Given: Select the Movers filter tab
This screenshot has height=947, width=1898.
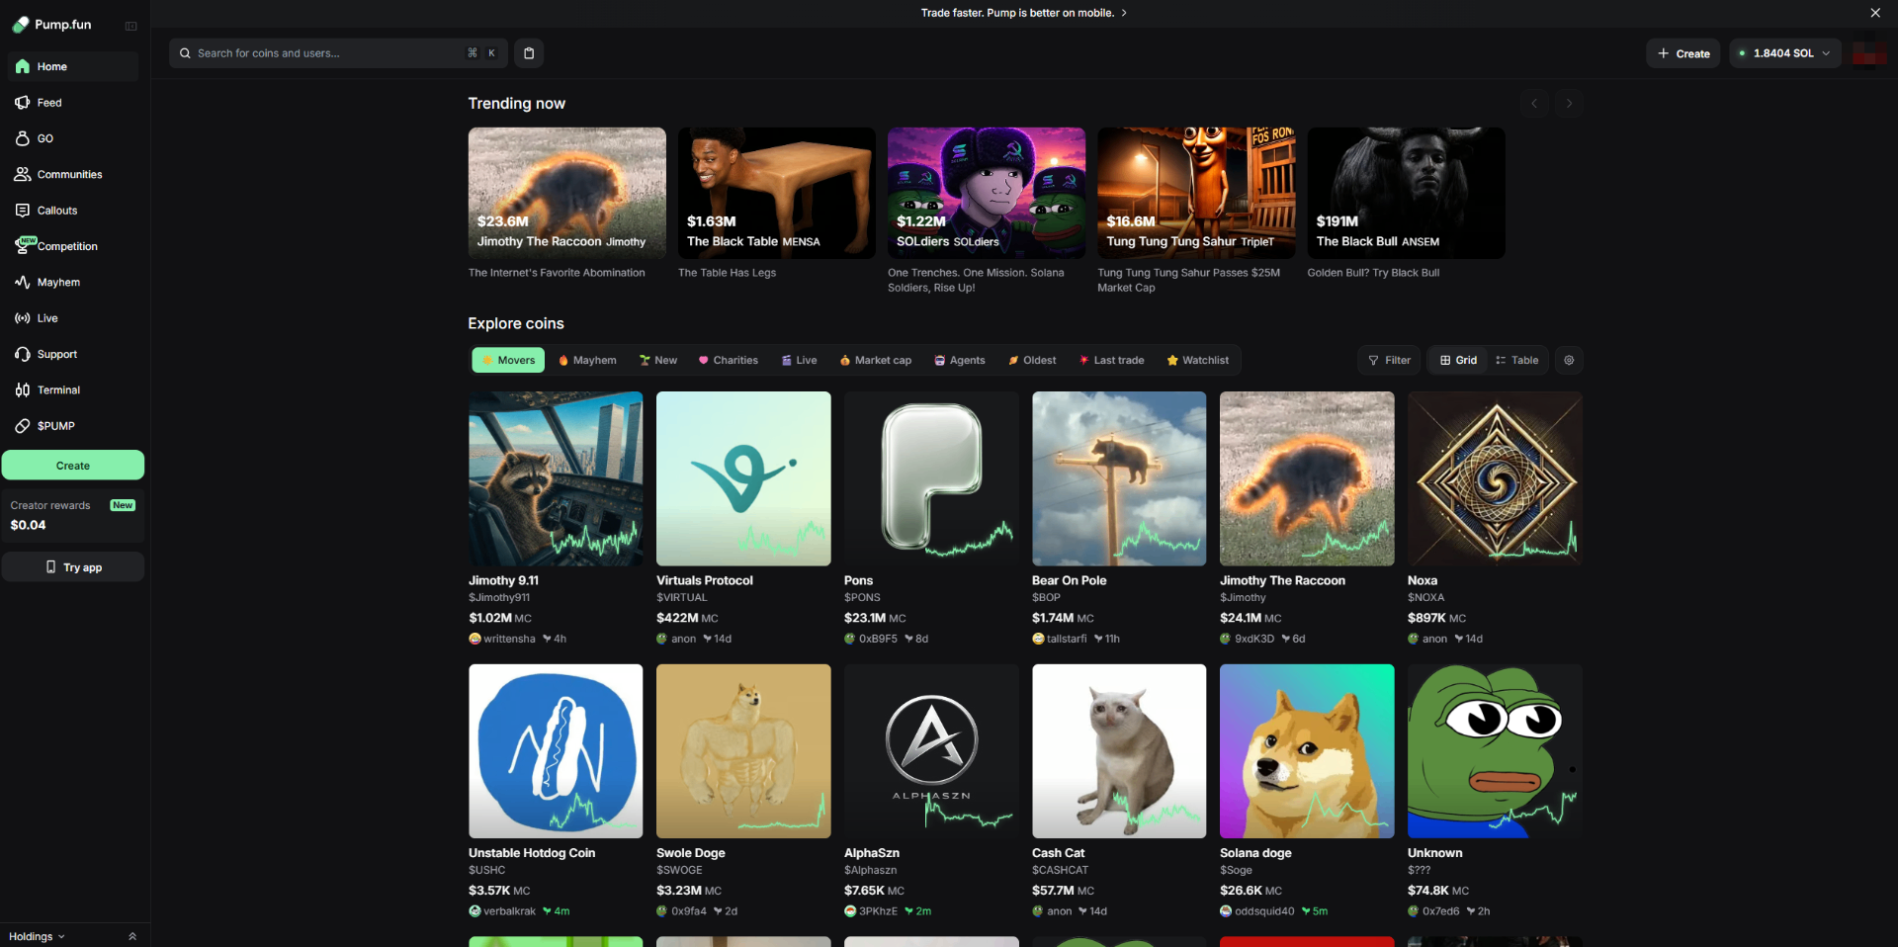Looking at the screenshot, I should click(508, 360).
